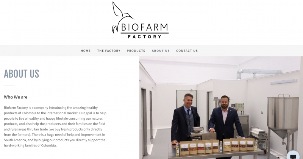Viewport: 303px width, 159px height.
Task: Click the bearded man with glasses in photo
Action: point(225,118)
